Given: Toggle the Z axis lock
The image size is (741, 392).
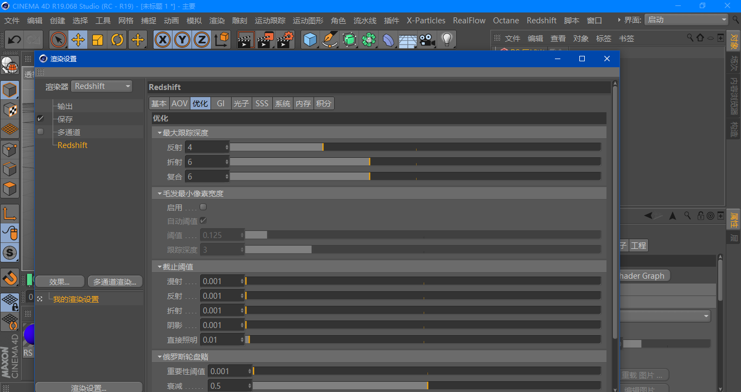Looking at the screenshot, I should pos(202,40).
